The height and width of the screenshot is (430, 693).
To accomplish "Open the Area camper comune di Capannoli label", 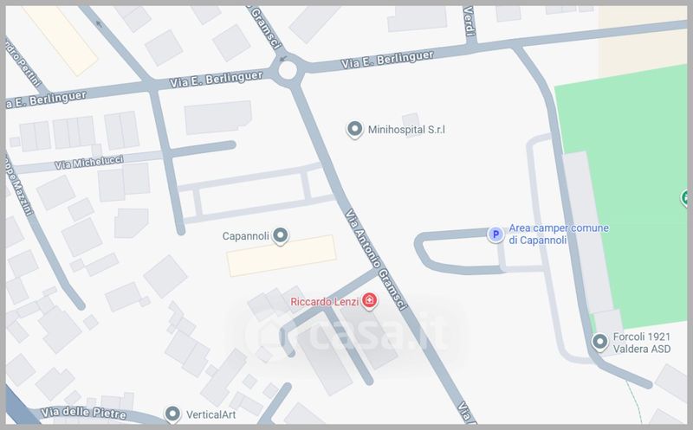I will pos(558,234).
